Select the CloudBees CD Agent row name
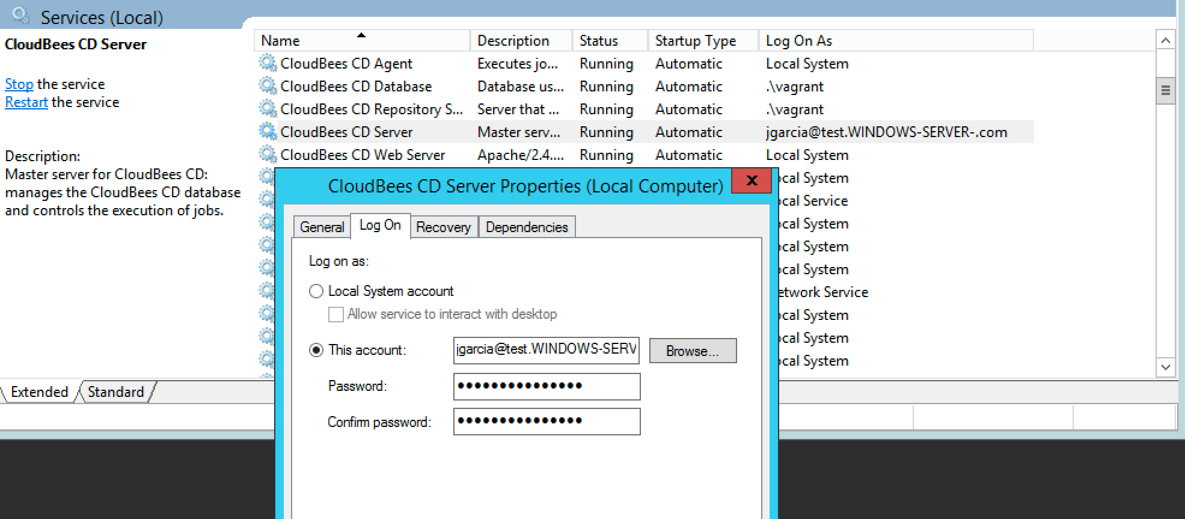Screen dimensions: 1185x519 point(346,63)
